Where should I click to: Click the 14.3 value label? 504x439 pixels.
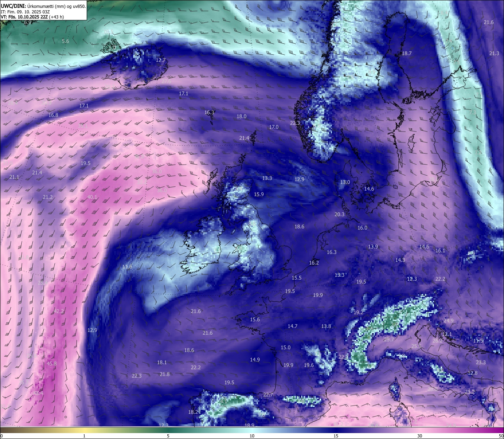[x=400, y=260]
